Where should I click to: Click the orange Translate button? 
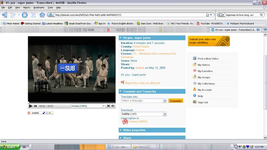pos(176,101)
